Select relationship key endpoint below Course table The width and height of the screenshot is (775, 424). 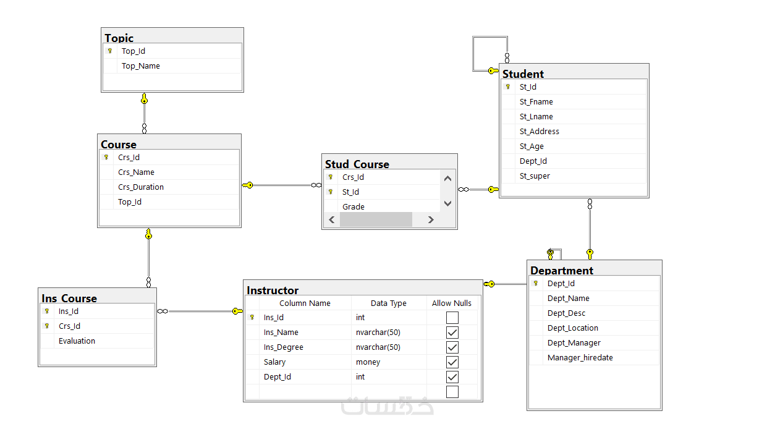[148, 233]
